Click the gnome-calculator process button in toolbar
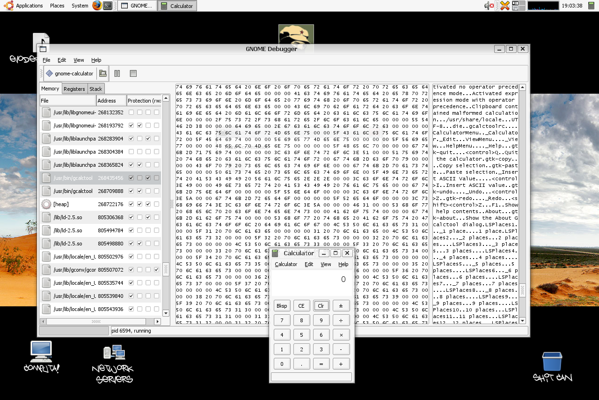The image size is (599, 400). (x=70, y=74)
